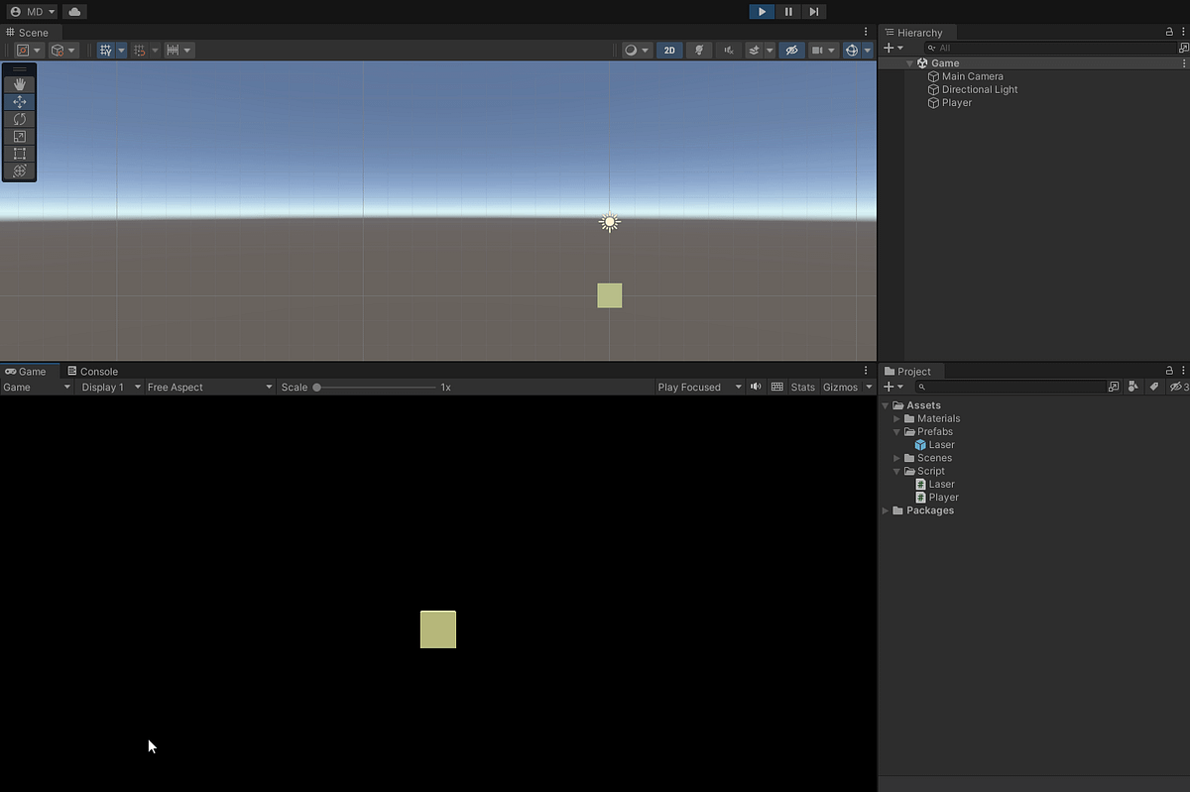Pause play mode using the pause icon
This screenshot has height=792, width=1190.
tap(786, 11)
